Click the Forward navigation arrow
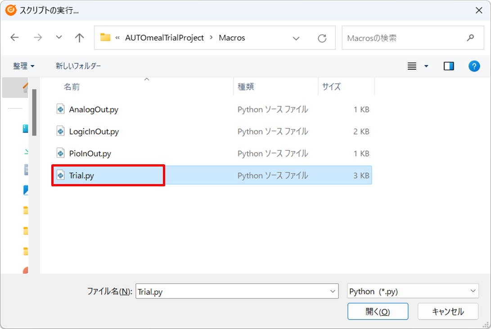 click(38, 38)
